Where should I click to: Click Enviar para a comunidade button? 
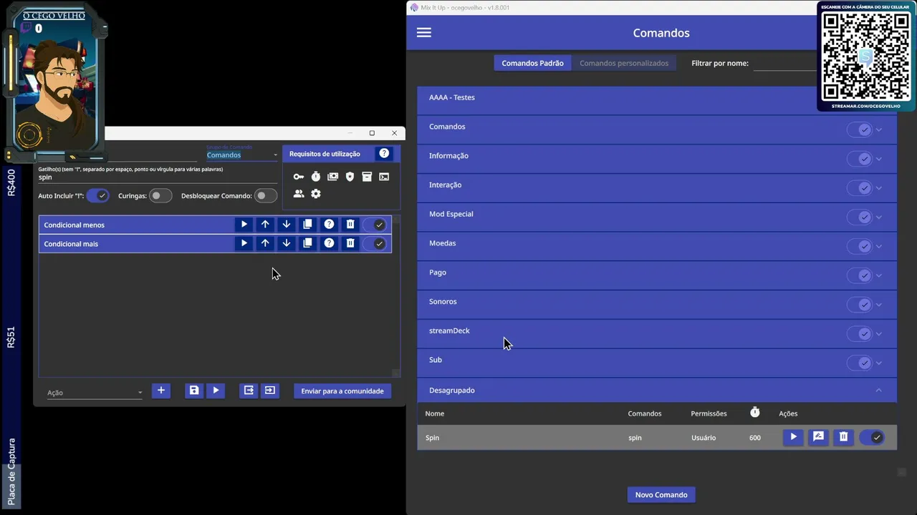342,391
